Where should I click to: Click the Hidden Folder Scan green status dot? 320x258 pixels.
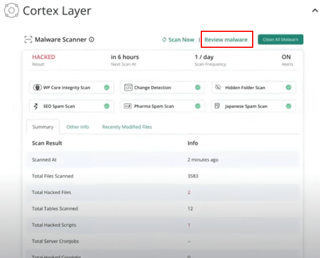288,87
